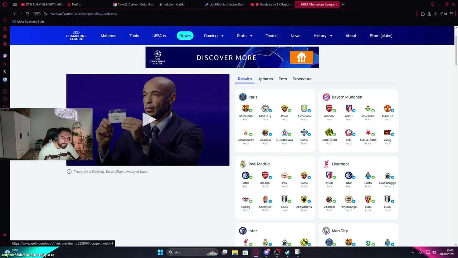The height and width of the screenshot is (258, 458).
Task: Open About in the UEFA navigation
Action: click(x=351, y=36)
